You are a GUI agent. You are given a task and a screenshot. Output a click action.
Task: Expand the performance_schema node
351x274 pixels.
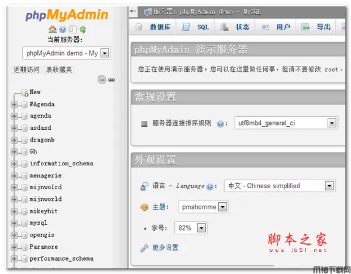(14, 259)
